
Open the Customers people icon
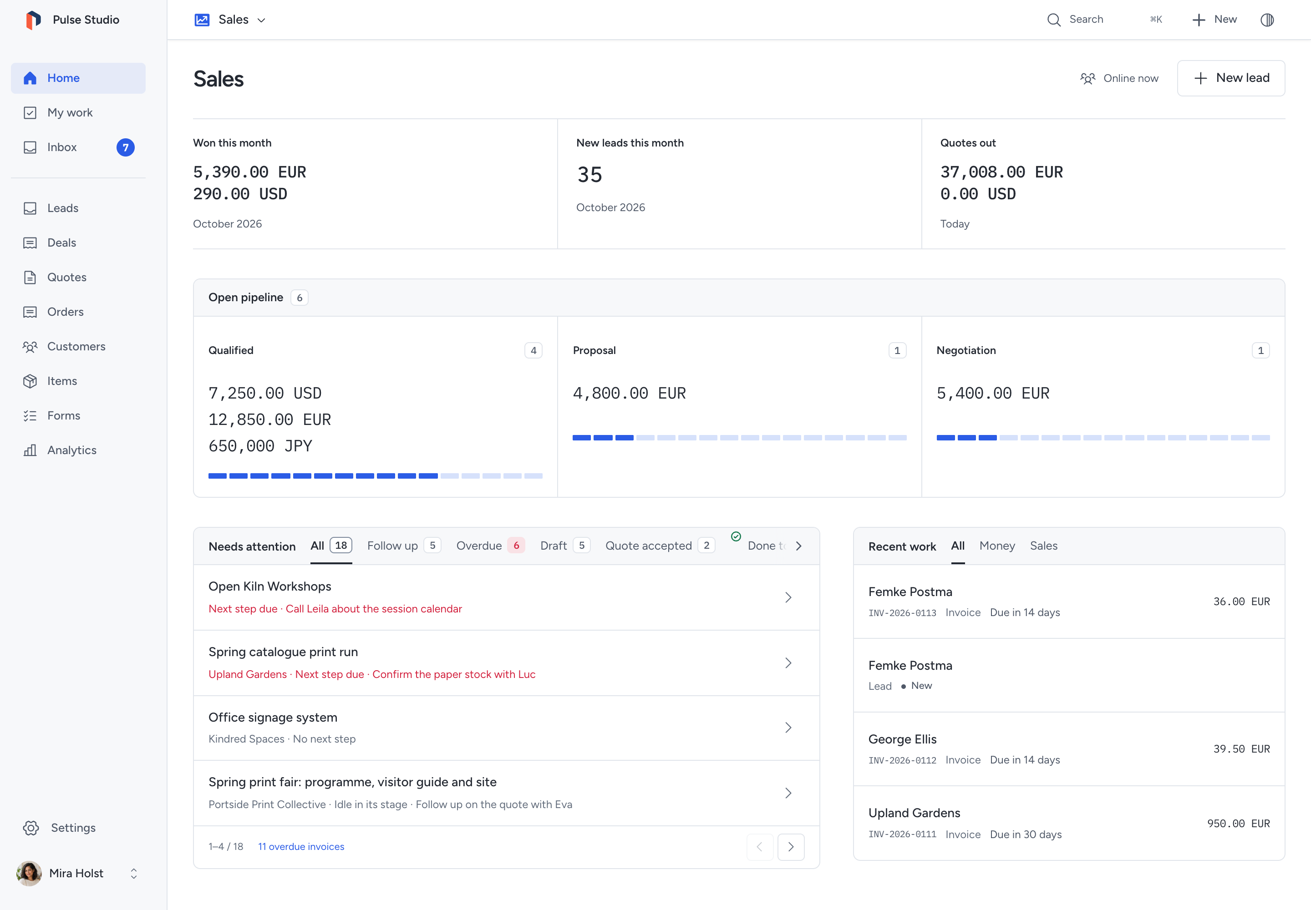pos(30,347)
